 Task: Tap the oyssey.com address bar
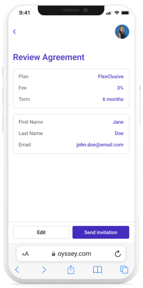(x=71, y=253)
